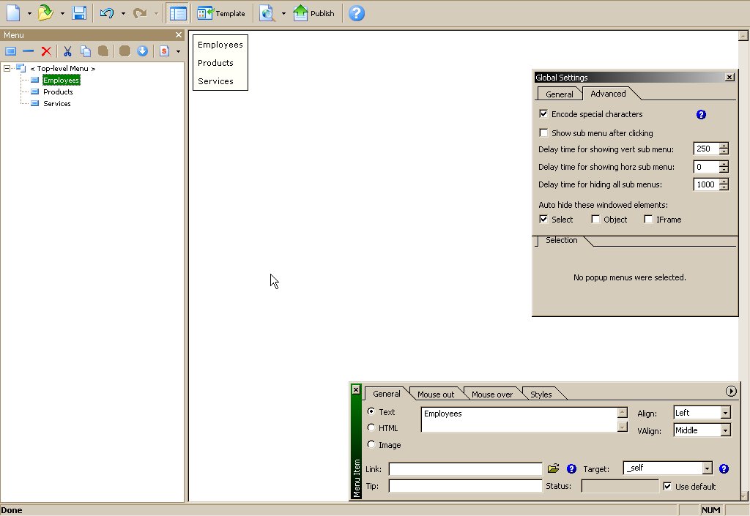
Task: Switch to Mouse out tab
Action: tap(435, 395)
